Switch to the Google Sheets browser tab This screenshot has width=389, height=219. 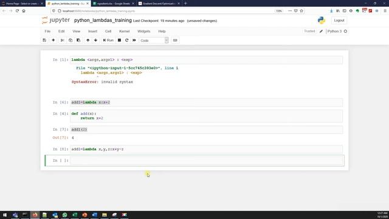[114, 4]
